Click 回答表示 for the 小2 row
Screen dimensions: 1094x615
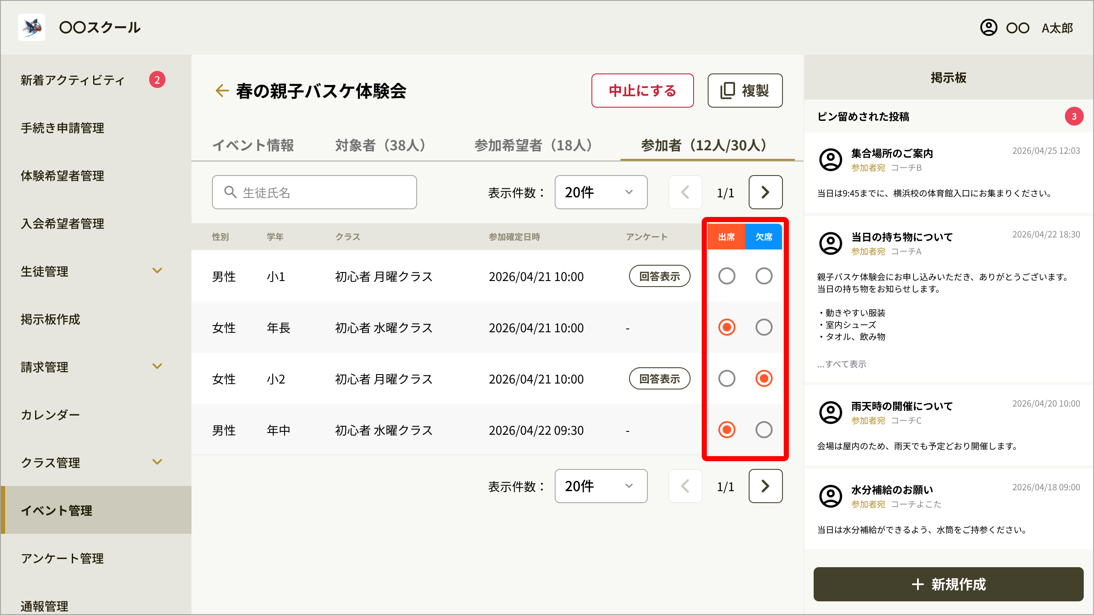pos(659,378)
